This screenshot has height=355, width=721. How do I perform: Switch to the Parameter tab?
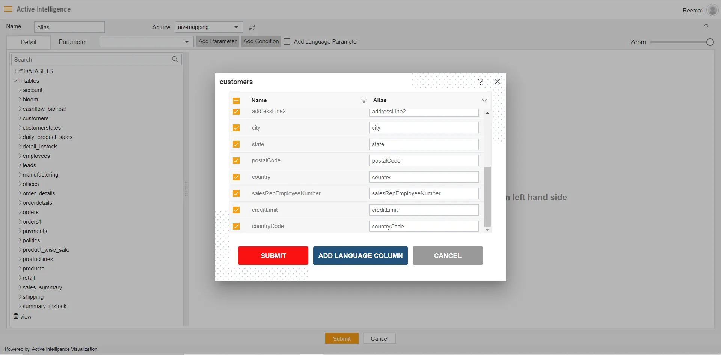73,42
